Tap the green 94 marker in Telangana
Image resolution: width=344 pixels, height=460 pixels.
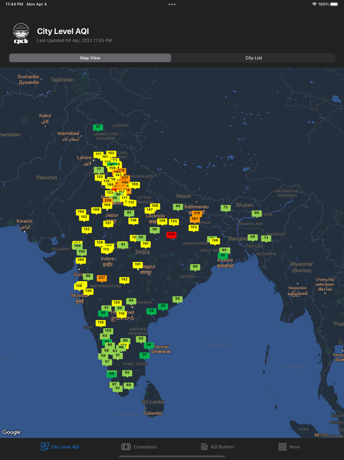click(x=131, y=301)
